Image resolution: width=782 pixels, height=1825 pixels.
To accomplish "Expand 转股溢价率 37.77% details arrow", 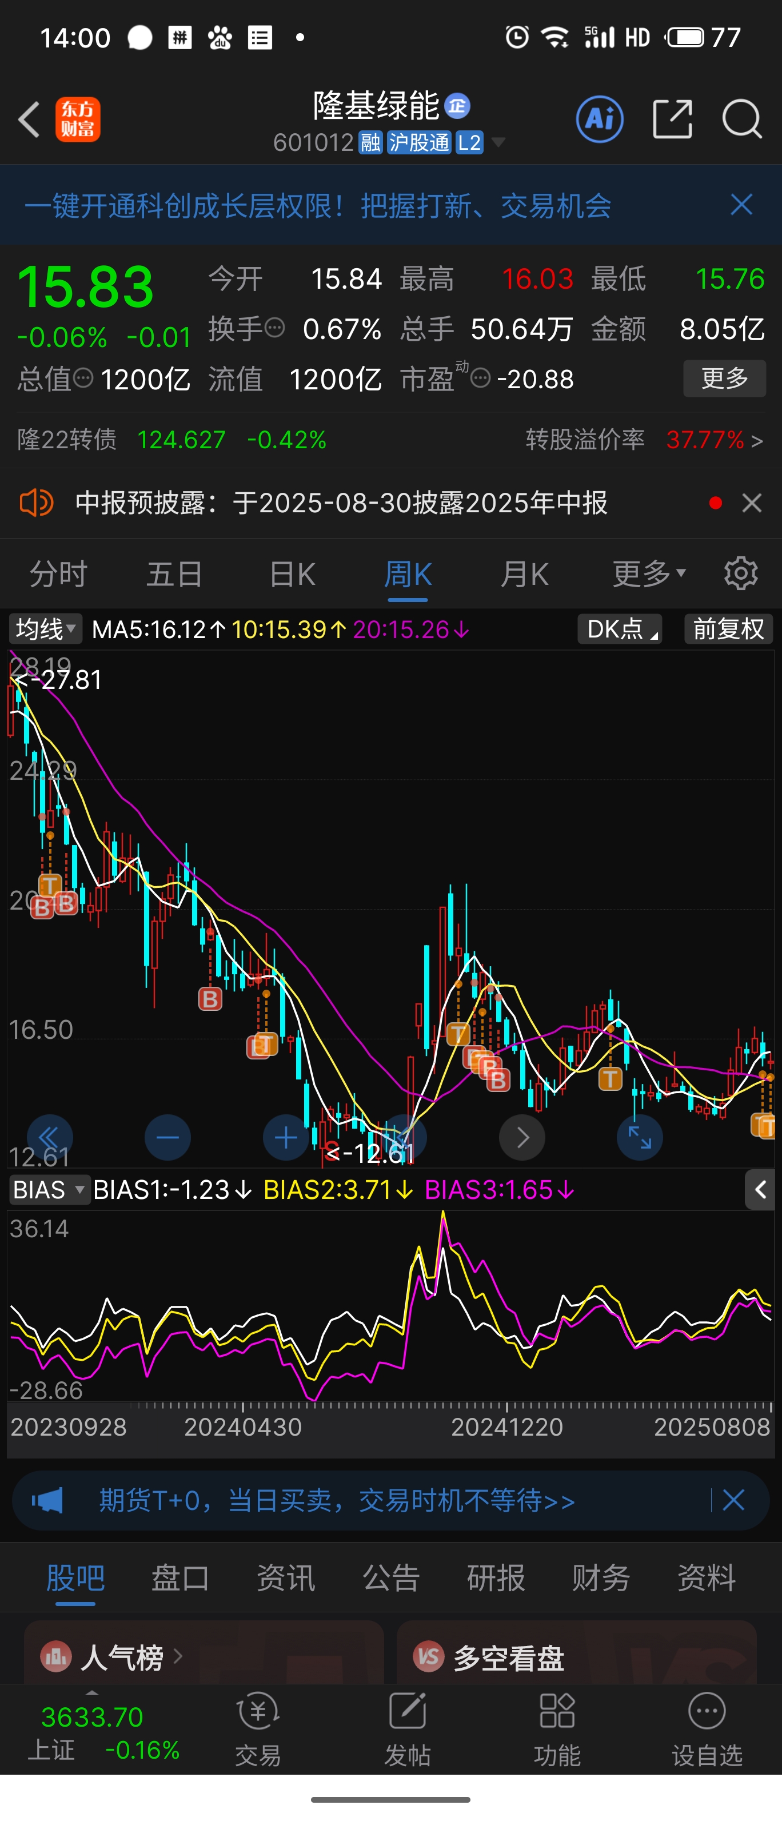I will (757, 441).
